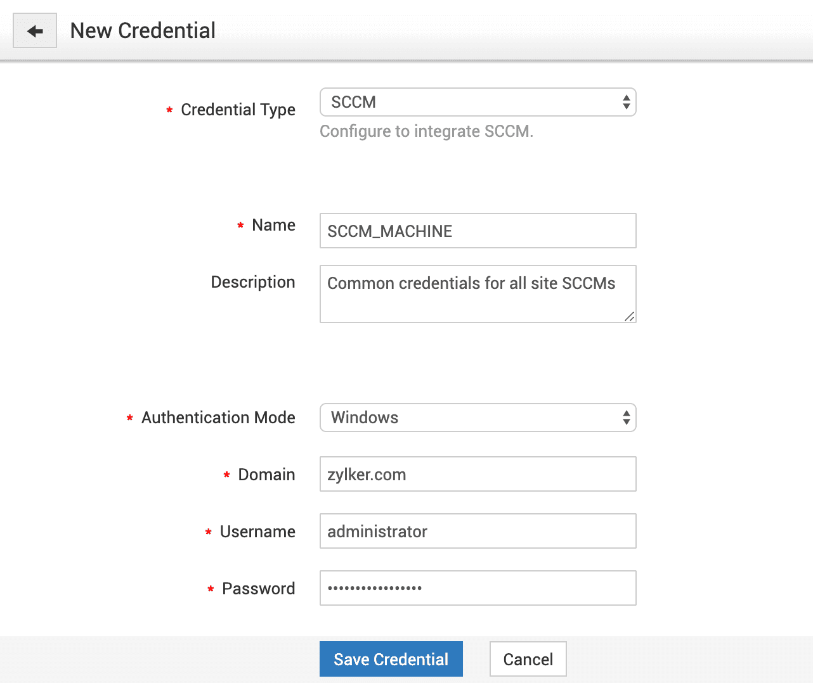
Task: Click into the masked Password field
Action: click(478, 588)
